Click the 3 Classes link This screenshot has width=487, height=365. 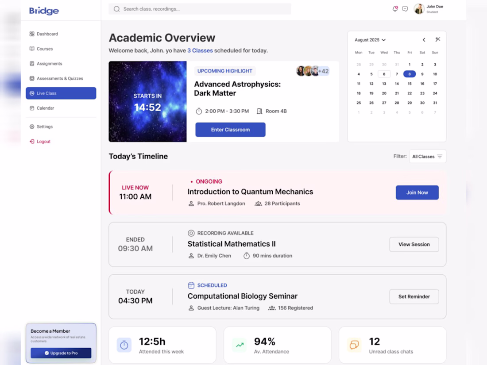200,50
